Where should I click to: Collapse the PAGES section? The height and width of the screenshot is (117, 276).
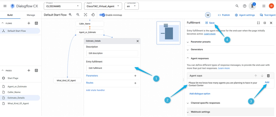(x=3, y=70)
